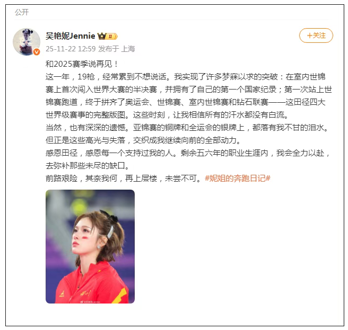348x330 pixels.
Task: Follow the user with +关注 button
Action: (316, 35)
